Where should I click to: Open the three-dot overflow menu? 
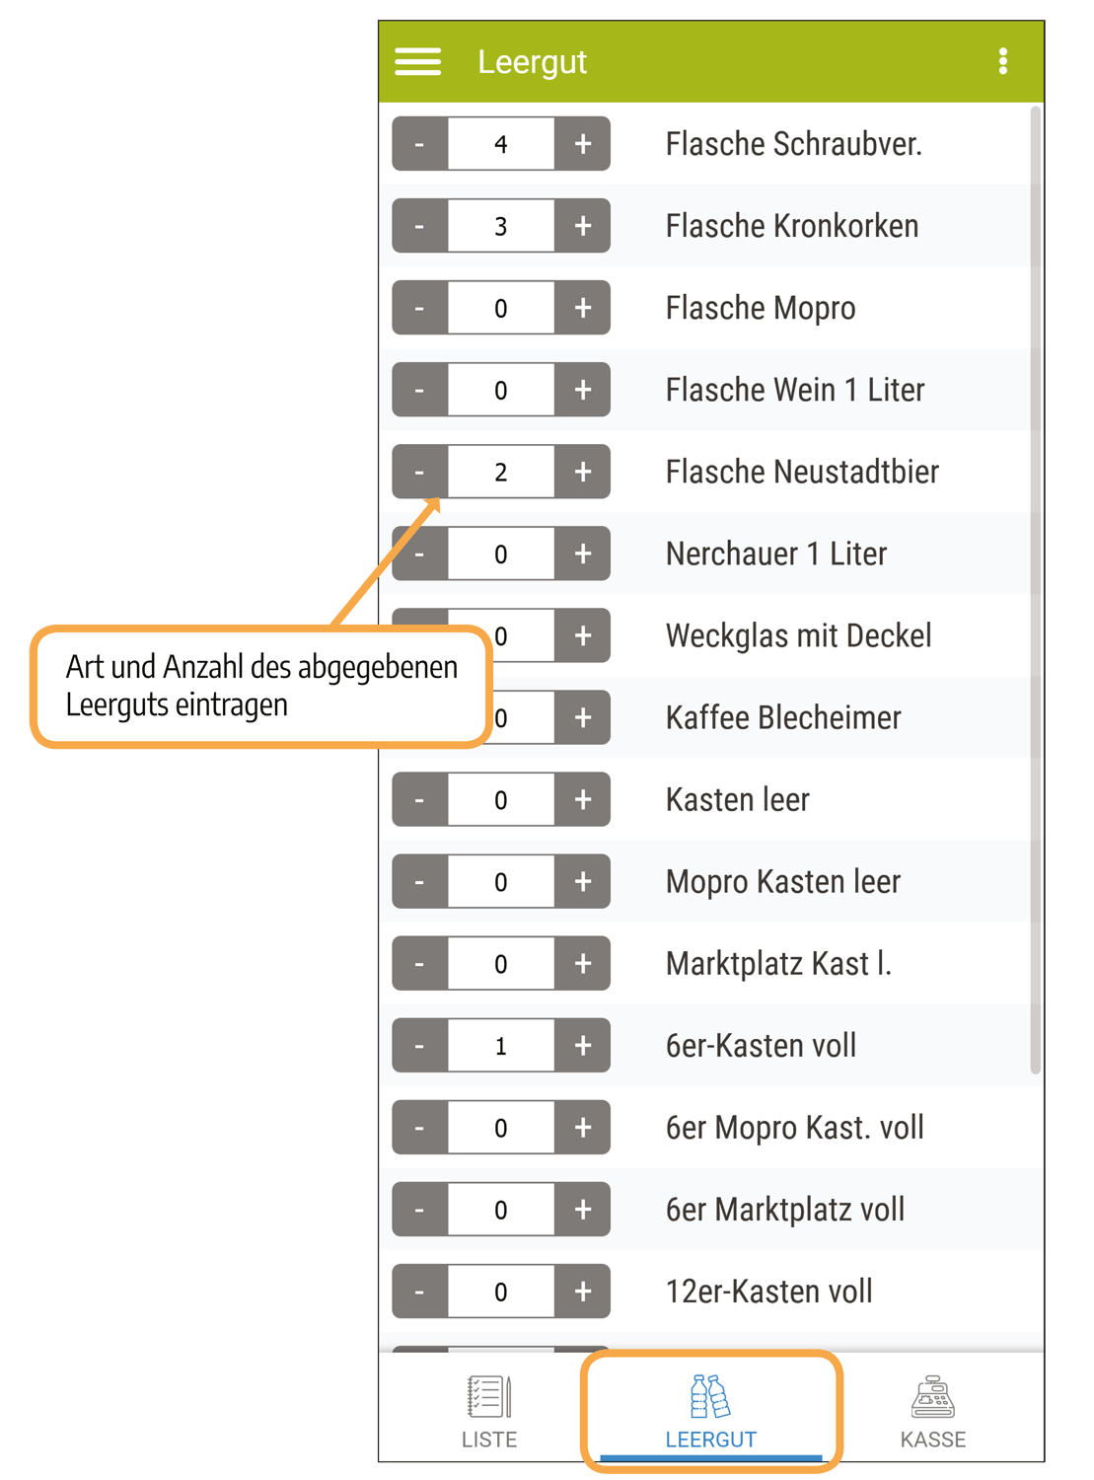click(x=1002, y=62)
